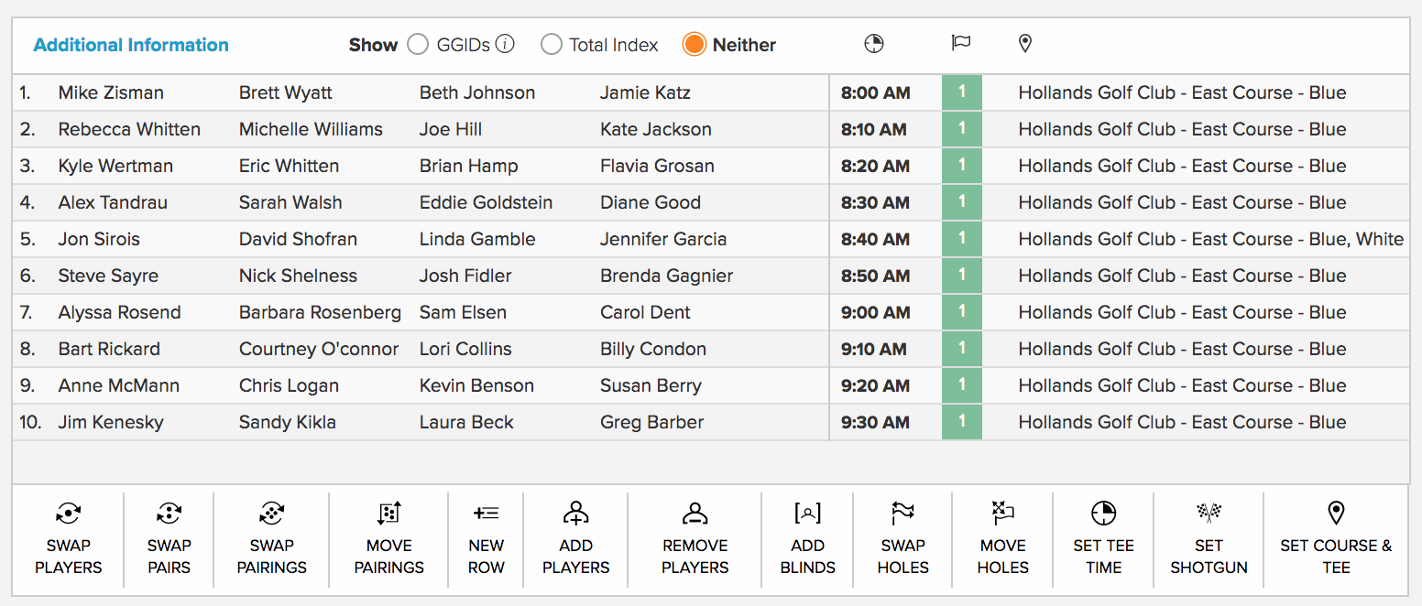Click the course location pin header icon
Screen dimensions: 1422x606
coord(1024,43)
